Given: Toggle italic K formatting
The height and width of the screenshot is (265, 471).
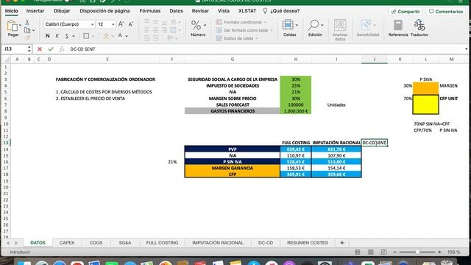Looking at the screenshot, I should [x=57, y=36].
